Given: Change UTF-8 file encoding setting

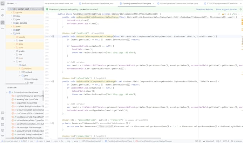Looking at the screenshot, I should (226, 141).
